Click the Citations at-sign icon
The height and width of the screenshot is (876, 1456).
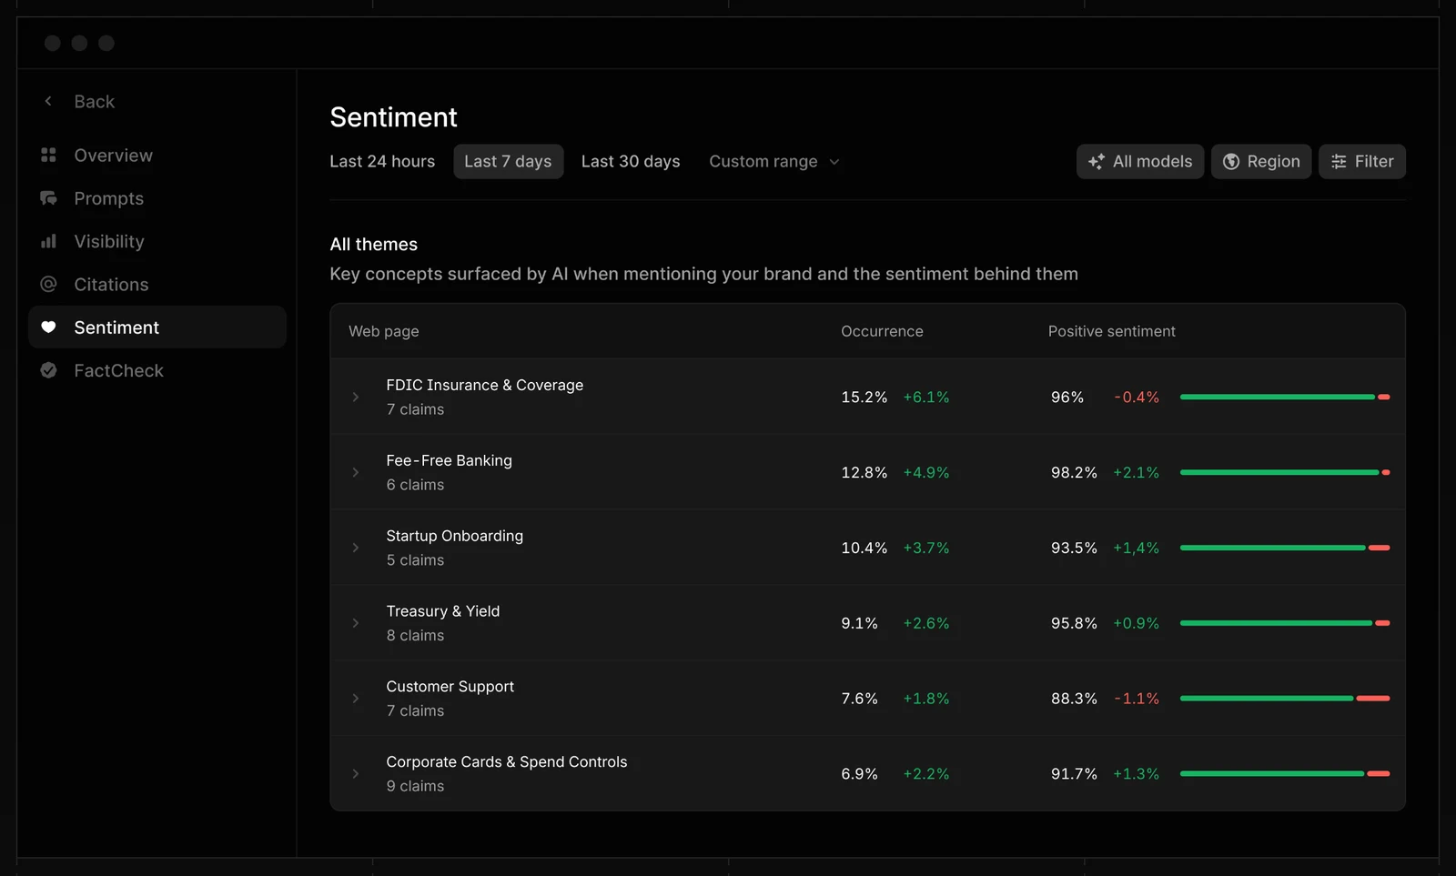click(x=48, y=284)
